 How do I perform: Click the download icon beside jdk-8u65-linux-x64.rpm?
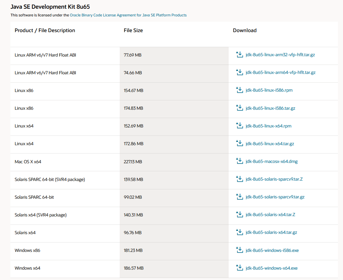(239, 125)
